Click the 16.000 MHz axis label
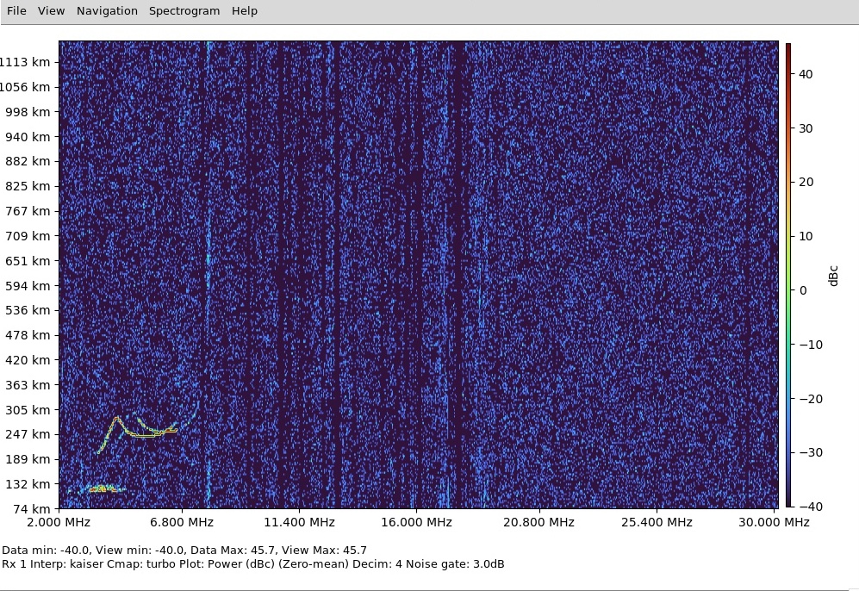 416,523
